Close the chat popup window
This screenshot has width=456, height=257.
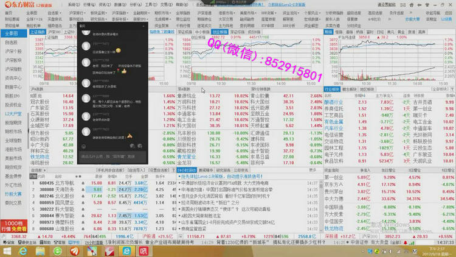click(x=144, y=26)
